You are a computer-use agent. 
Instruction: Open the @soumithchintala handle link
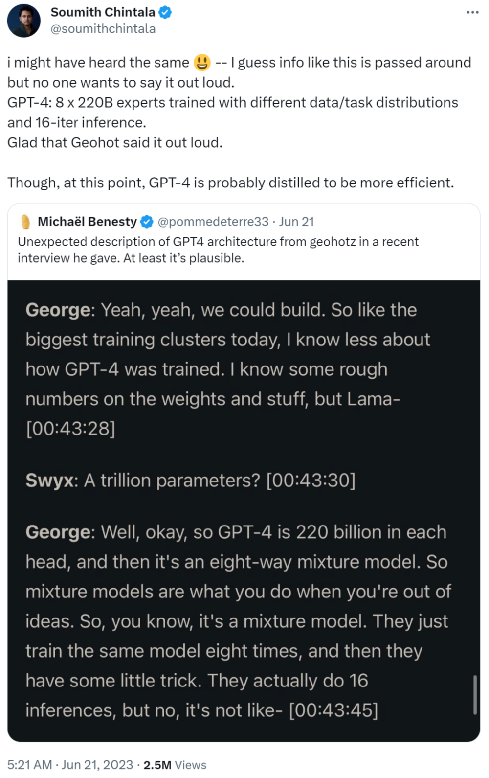[x=103, y=29]
